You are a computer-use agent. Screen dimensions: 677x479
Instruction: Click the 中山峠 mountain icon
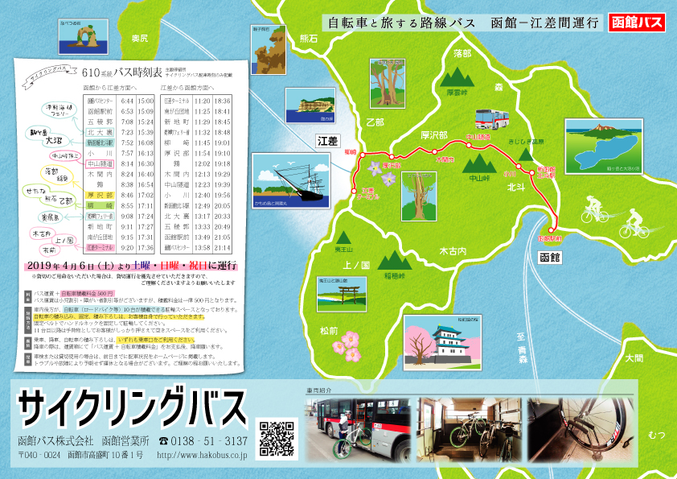[x=479, y=164]
